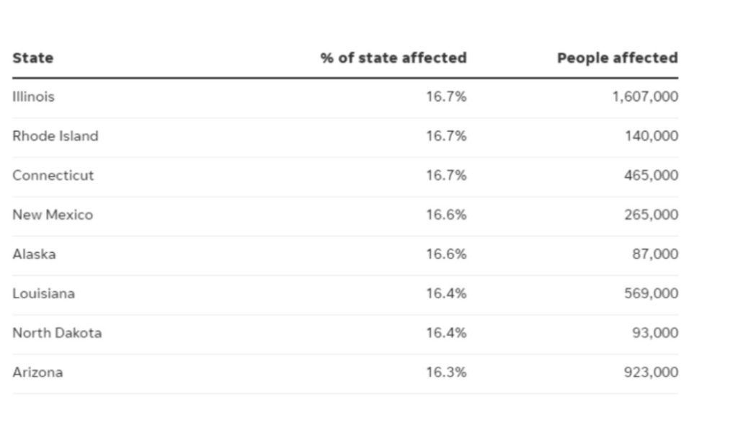Select the Louisiana state name
This screenshot has width=738, height=443.
(x=43, y=294)
